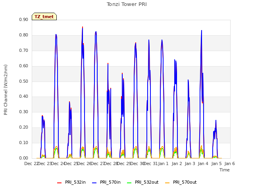Click the Dec 22 x-axis label
This screenshot has width=254, height=190.
[x=31, y=163]
